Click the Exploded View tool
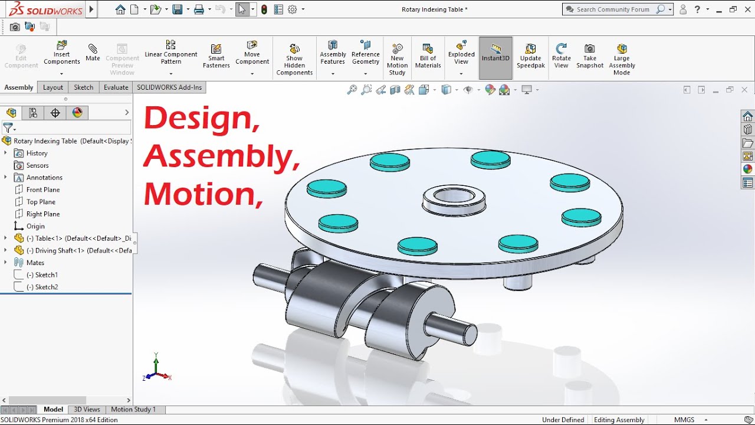Screen dimensions: 755x425 [461, 53]
